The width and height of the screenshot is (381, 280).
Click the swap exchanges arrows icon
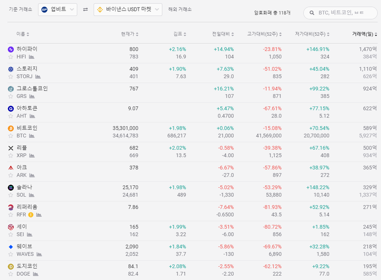click(85, 10)
